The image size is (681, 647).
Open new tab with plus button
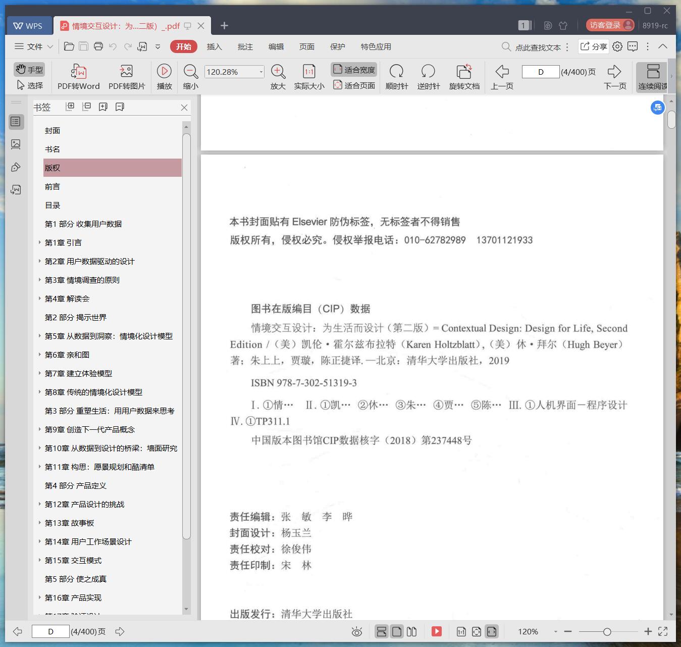pyautogui.click(x=225, y=25)
